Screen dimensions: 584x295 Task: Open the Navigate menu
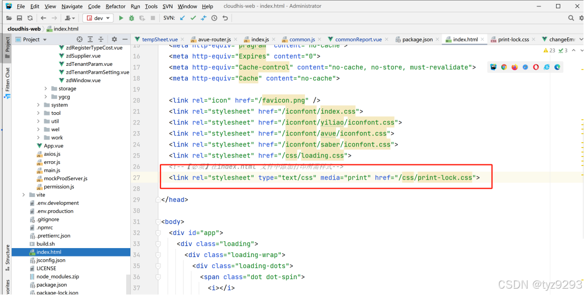click(x=72, y=6)
